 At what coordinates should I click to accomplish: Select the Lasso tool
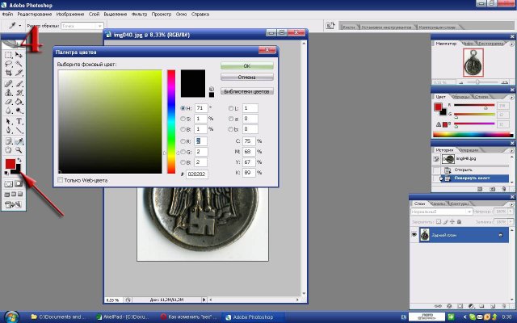pyautogui.click(x=9, y=64)
